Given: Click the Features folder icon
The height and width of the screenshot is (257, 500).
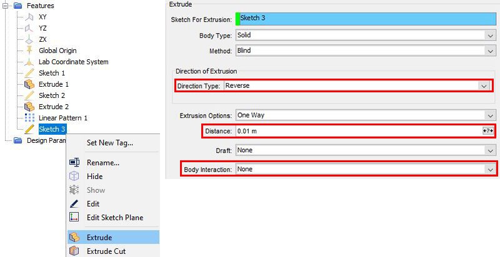Looking at the screenshot, I should click(x=17, y=6).
